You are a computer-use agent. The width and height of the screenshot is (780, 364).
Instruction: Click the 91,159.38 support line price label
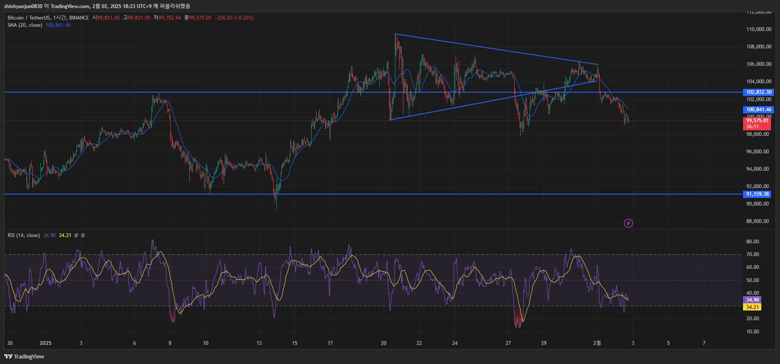[x=757, y=194]
